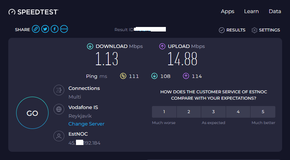Screen dimensions: 290x160
Task: Rate customer service 3 As expected
Action: click(x=213, y=112)
